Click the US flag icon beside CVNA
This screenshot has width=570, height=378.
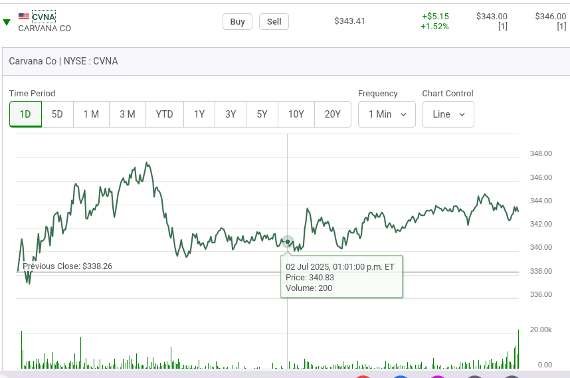(24, 17)
